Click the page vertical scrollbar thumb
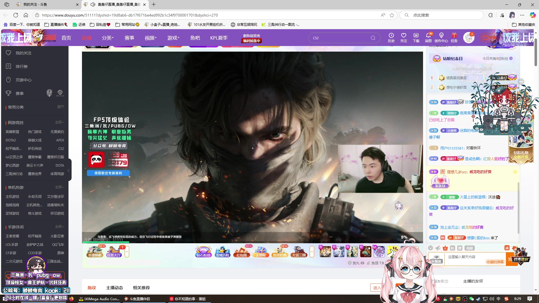This screenshot has width=539, height=303. point(536,52)
